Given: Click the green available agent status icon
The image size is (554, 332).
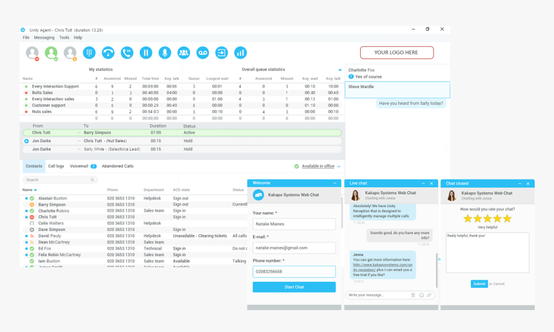Looking at the screenshot, I should click(52, 53).
